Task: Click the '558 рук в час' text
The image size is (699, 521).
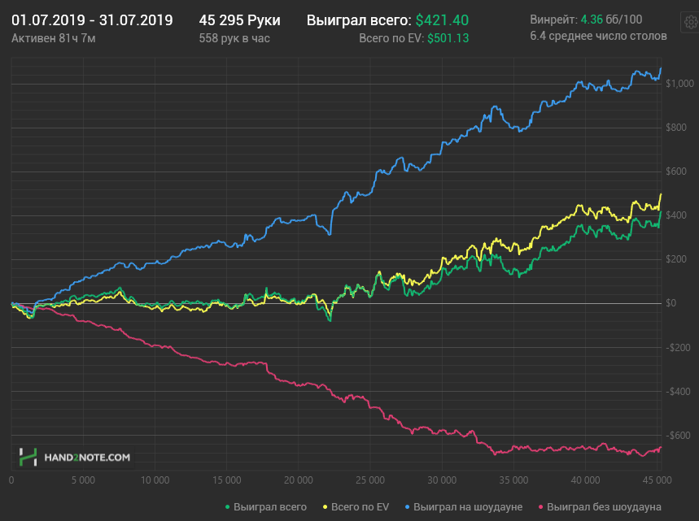Action: click(x=234, y=38)
